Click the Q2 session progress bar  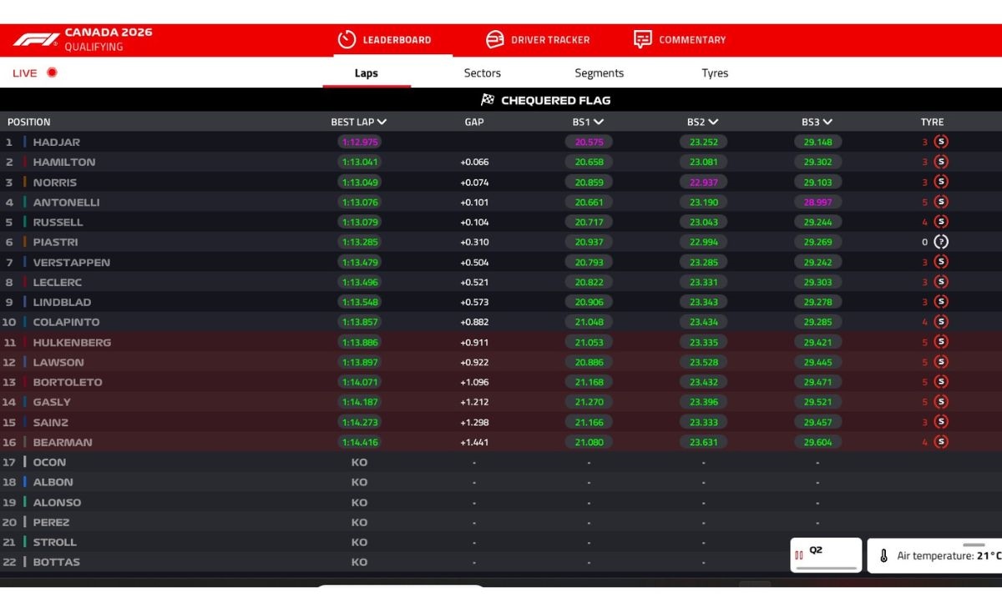point(826,568)
